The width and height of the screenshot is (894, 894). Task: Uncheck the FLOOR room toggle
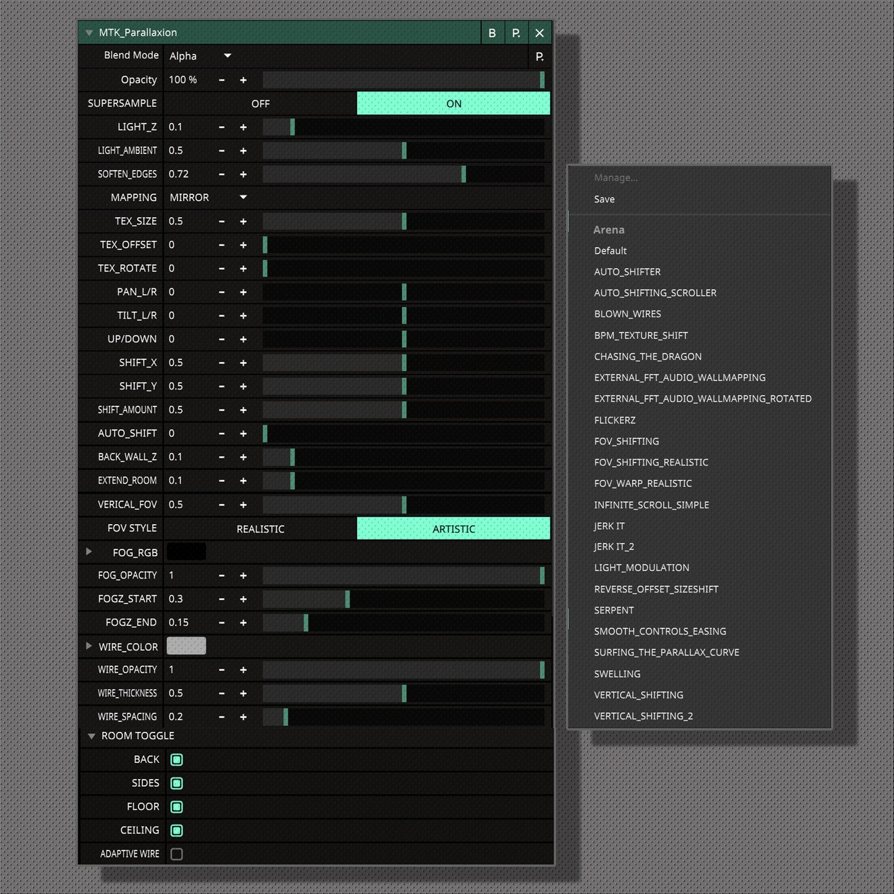click(176, 807)
